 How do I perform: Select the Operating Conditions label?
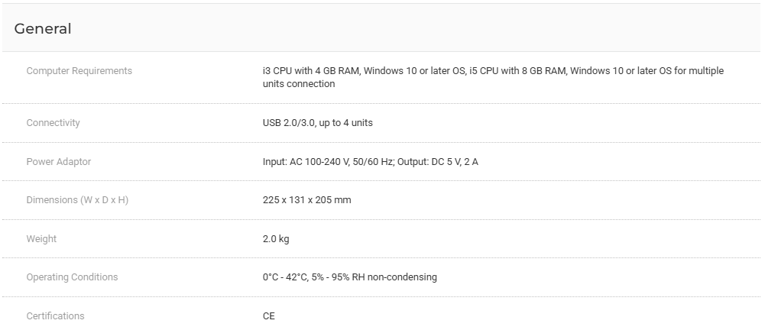72,277
